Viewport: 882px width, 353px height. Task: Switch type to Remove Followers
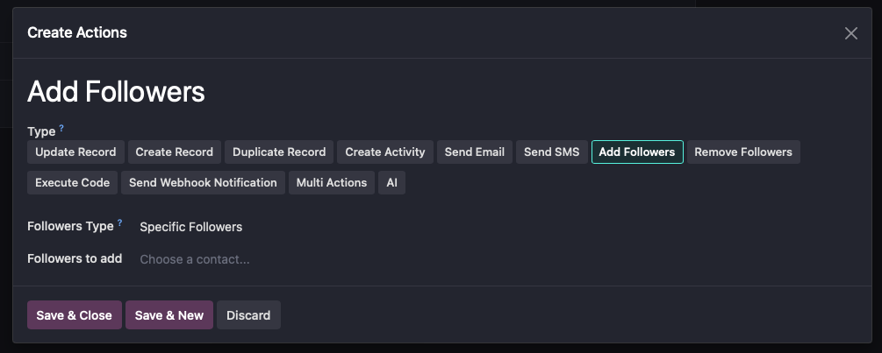pyautogui.click(x=742, y=152)
